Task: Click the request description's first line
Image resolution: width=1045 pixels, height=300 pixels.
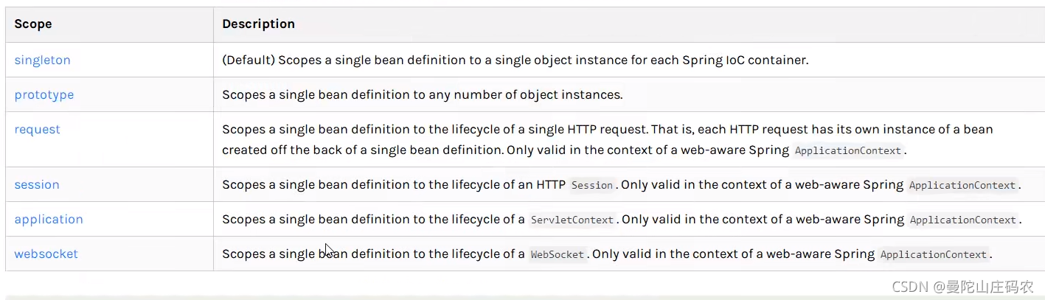Action: coord(608,130)
